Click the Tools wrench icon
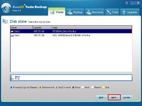 click(109, 12)
